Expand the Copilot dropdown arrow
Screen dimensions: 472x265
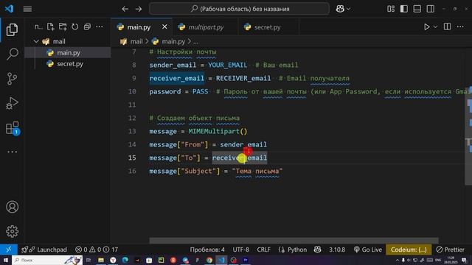click(x=349, y=9)
